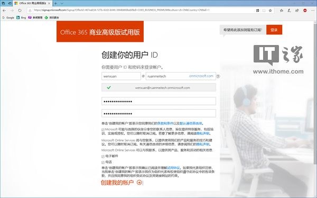Open first 隐私声明 link in partner paragraph
This screenshot has width=317, height=198.
[203, 133]
